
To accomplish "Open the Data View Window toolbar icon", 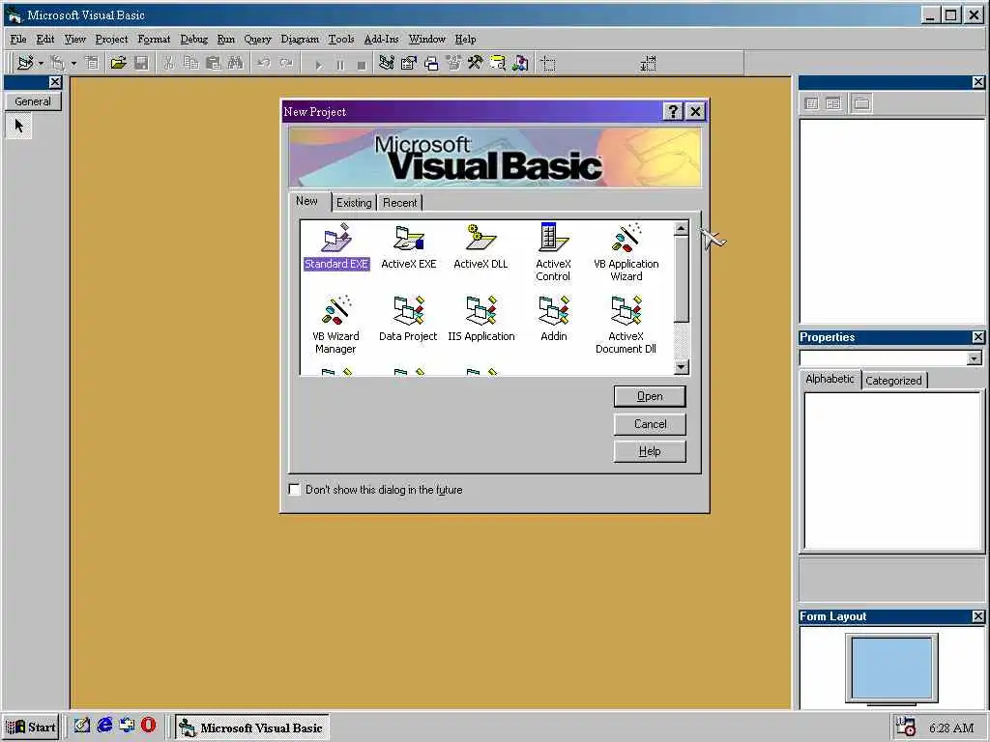I will (498, 63).
